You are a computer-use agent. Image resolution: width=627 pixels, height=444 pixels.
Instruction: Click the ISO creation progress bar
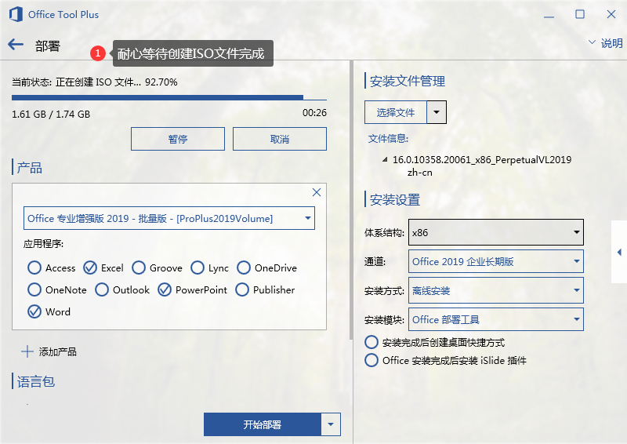[169, 97]
